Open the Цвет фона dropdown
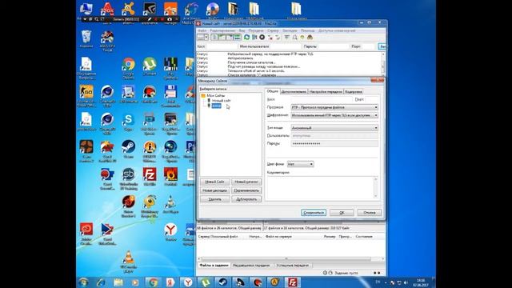 click(301, 164)
